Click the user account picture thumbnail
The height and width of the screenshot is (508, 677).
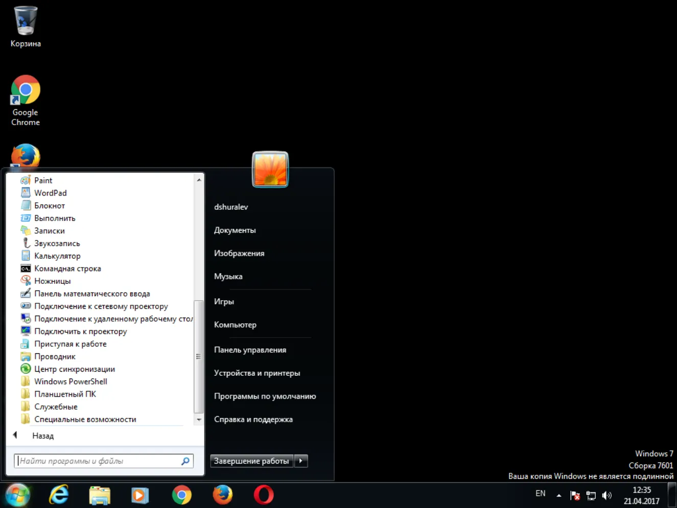click(270, 170)
